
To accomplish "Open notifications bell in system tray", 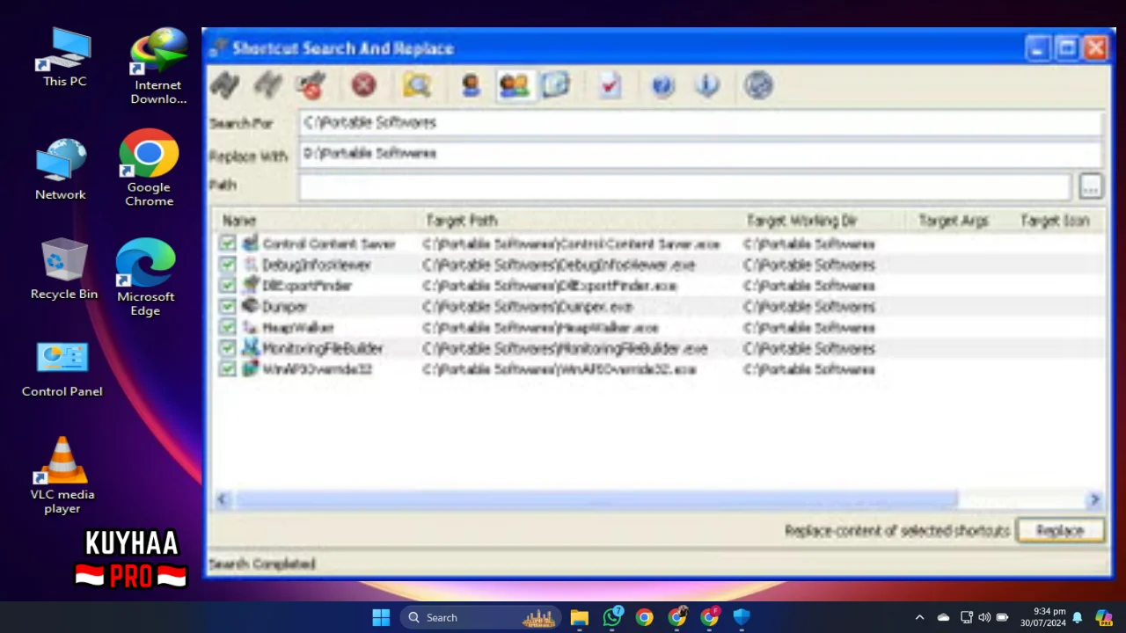I will (1077, 617).
